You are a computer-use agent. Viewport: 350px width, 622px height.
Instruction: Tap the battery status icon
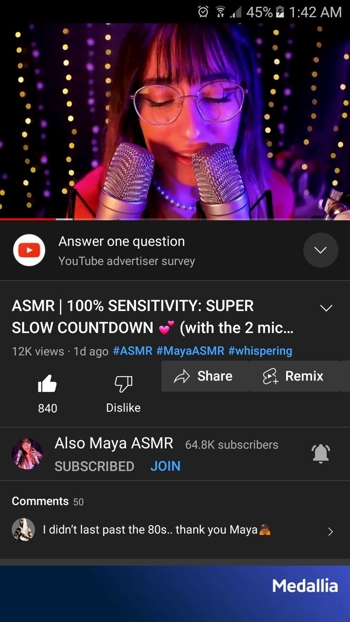click(281, 11)
